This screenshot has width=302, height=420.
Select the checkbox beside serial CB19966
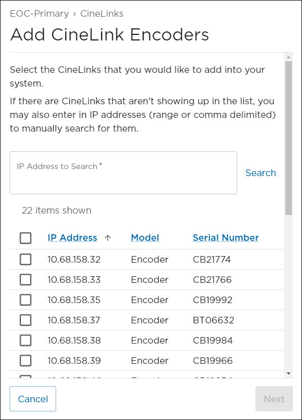(x=25, y=360)
